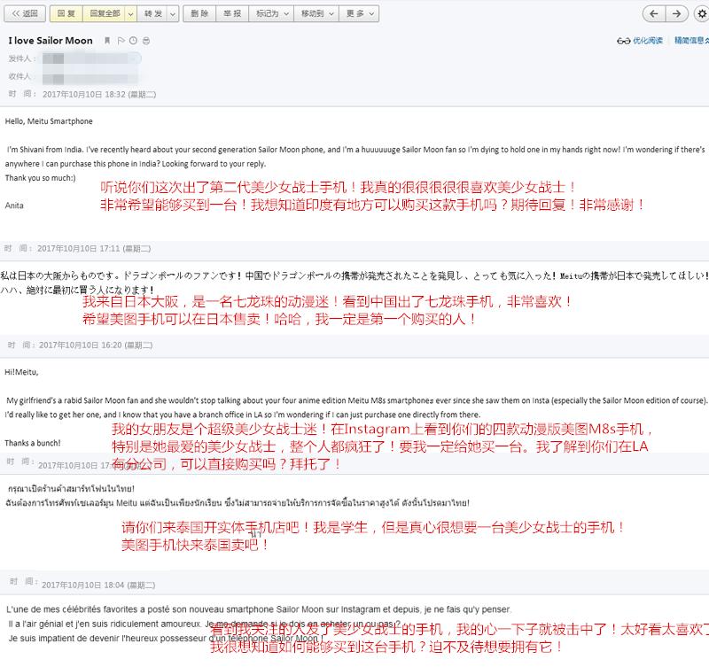Click the blurred sender address field
This screenshot has width=709, height=667.
92,58
